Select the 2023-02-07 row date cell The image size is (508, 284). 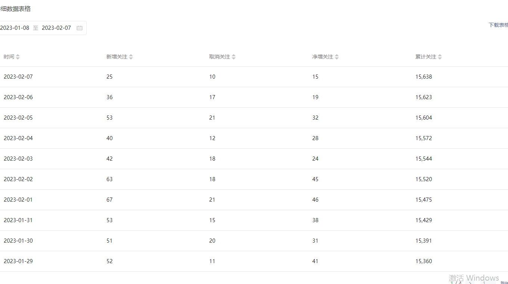[x=18, y=77]
